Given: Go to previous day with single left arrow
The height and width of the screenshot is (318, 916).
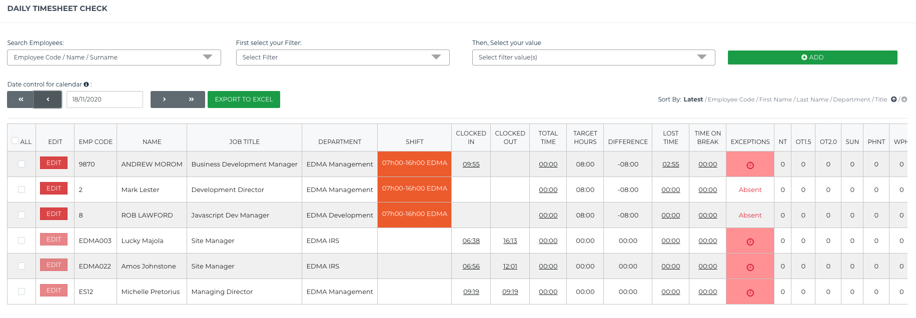Looking at the screenshot, I should (48, 99).
